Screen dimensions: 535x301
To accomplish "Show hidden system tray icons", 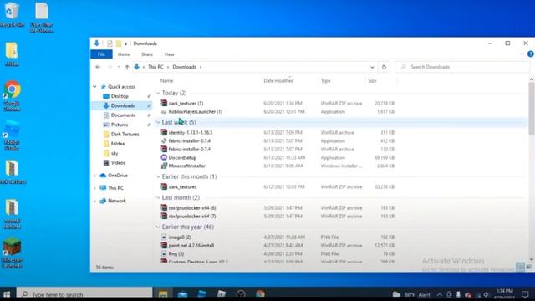I will click(x=440, y=294).
